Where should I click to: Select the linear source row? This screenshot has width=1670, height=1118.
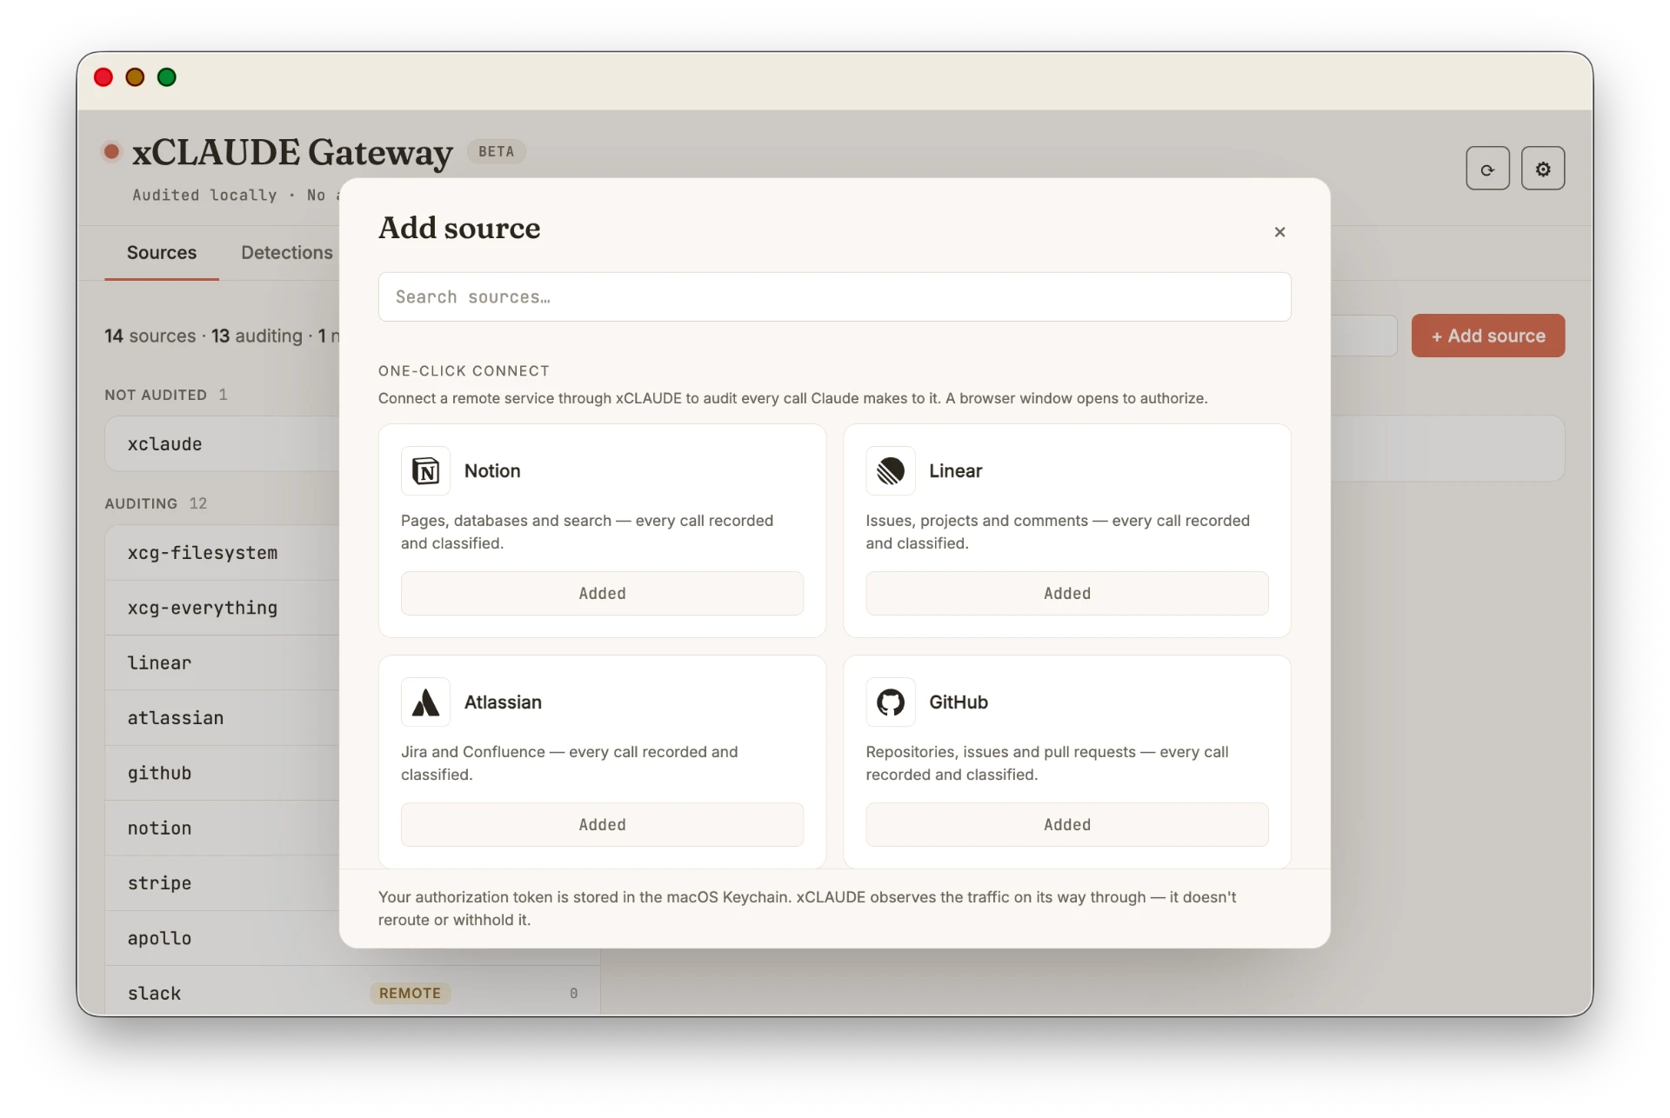point(223,662)
